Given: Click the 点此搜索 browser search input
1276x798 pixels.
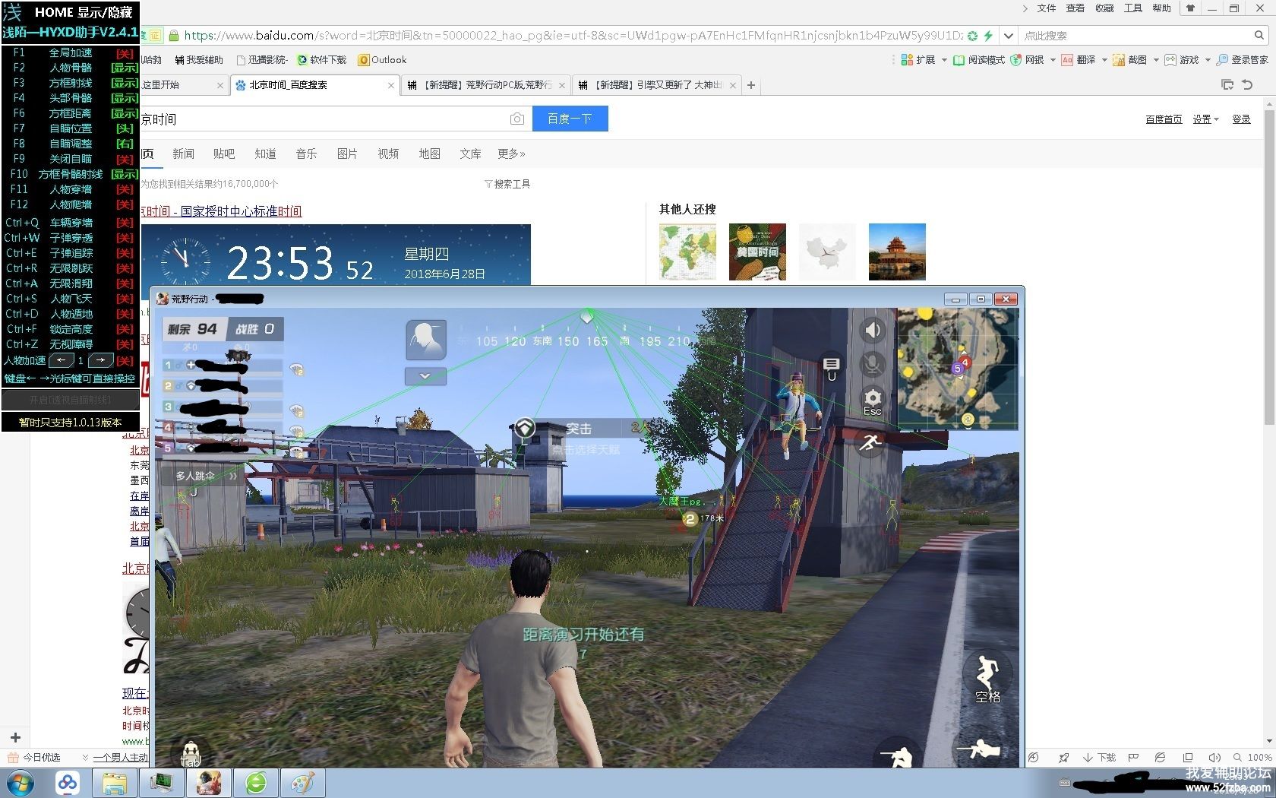Looking at the screenshot, I should (1135, 35).
